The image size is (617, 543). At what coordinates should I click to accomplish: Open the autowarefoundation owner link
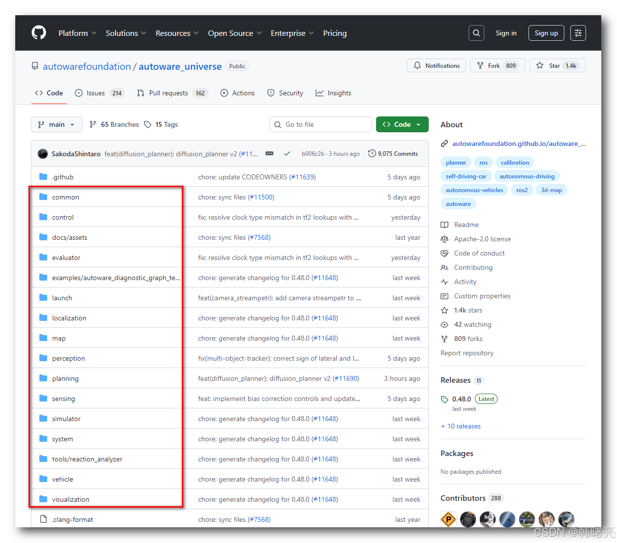point(87,66)
